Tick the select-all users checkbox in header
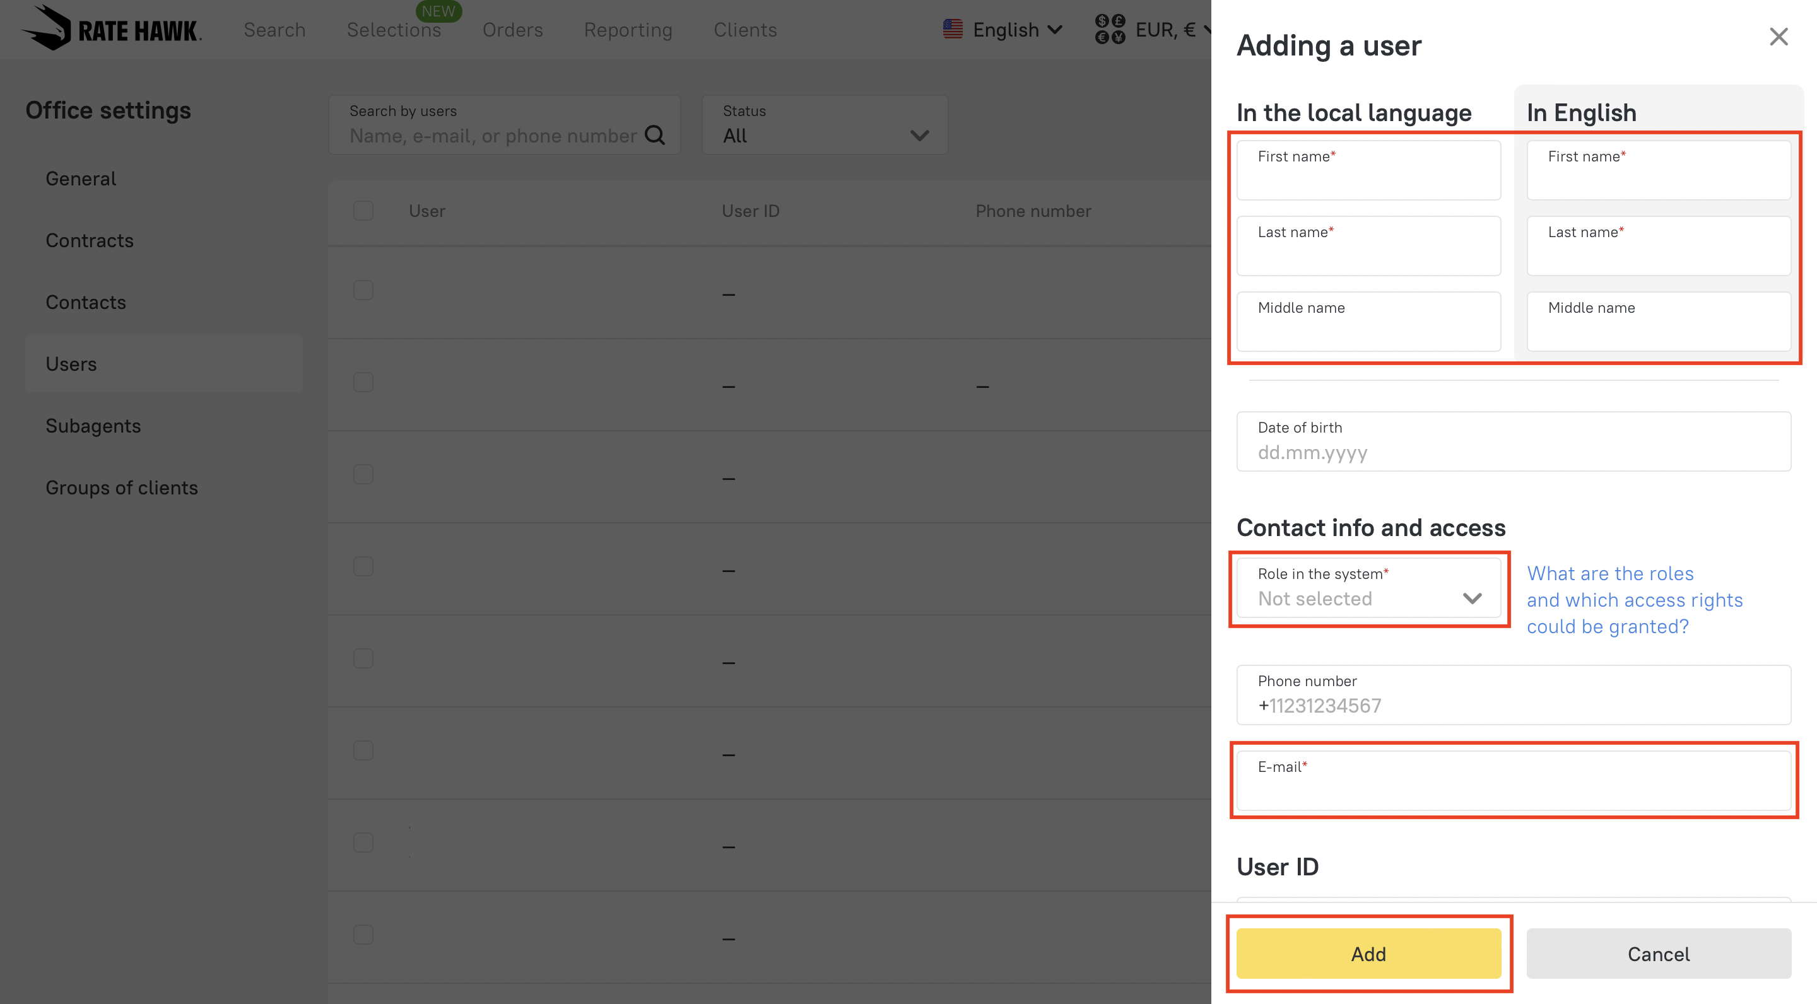This screenshot has height=1004, width=1817. 363,211
